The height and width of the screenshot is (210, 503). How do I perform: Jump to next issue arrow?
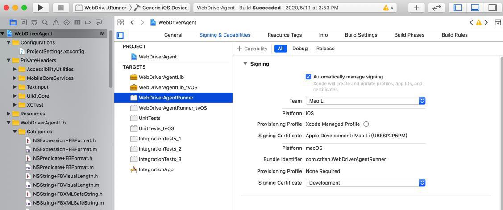click(486, 22)
